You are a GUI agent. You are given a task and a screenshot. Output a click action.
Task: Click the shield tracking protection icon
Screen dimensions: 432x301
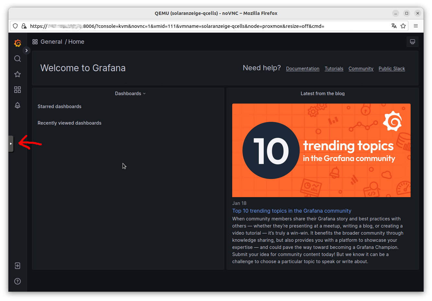(15, 26)
